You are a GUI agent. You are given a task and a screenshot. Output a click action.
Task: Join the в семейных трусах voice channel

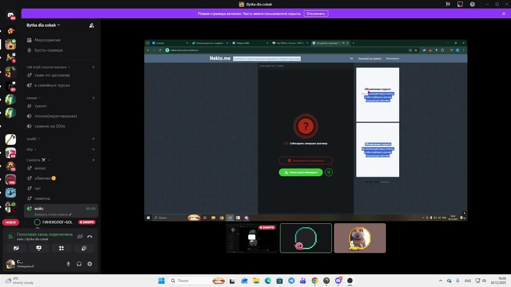[x=61, y=85]
